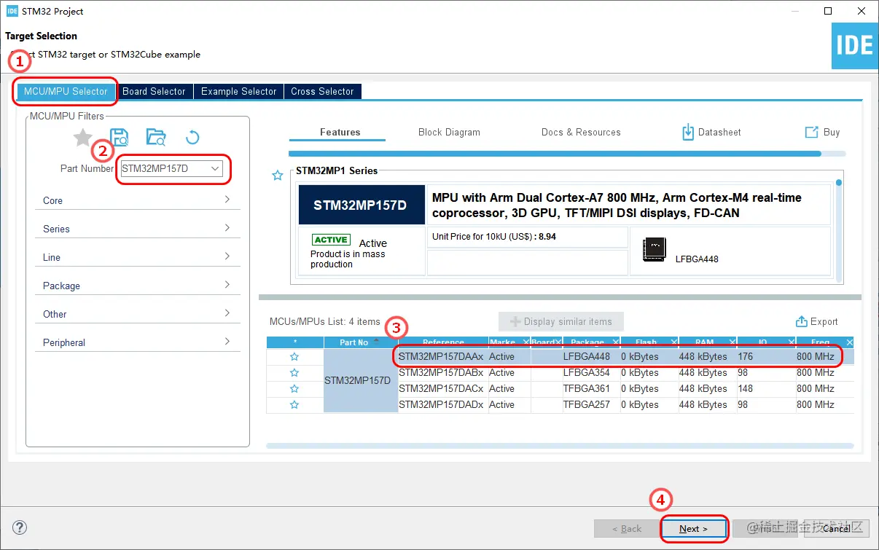Click the help question mark icon
The image size is (879, 550).
pyautogui.click(x=20, y=527)
